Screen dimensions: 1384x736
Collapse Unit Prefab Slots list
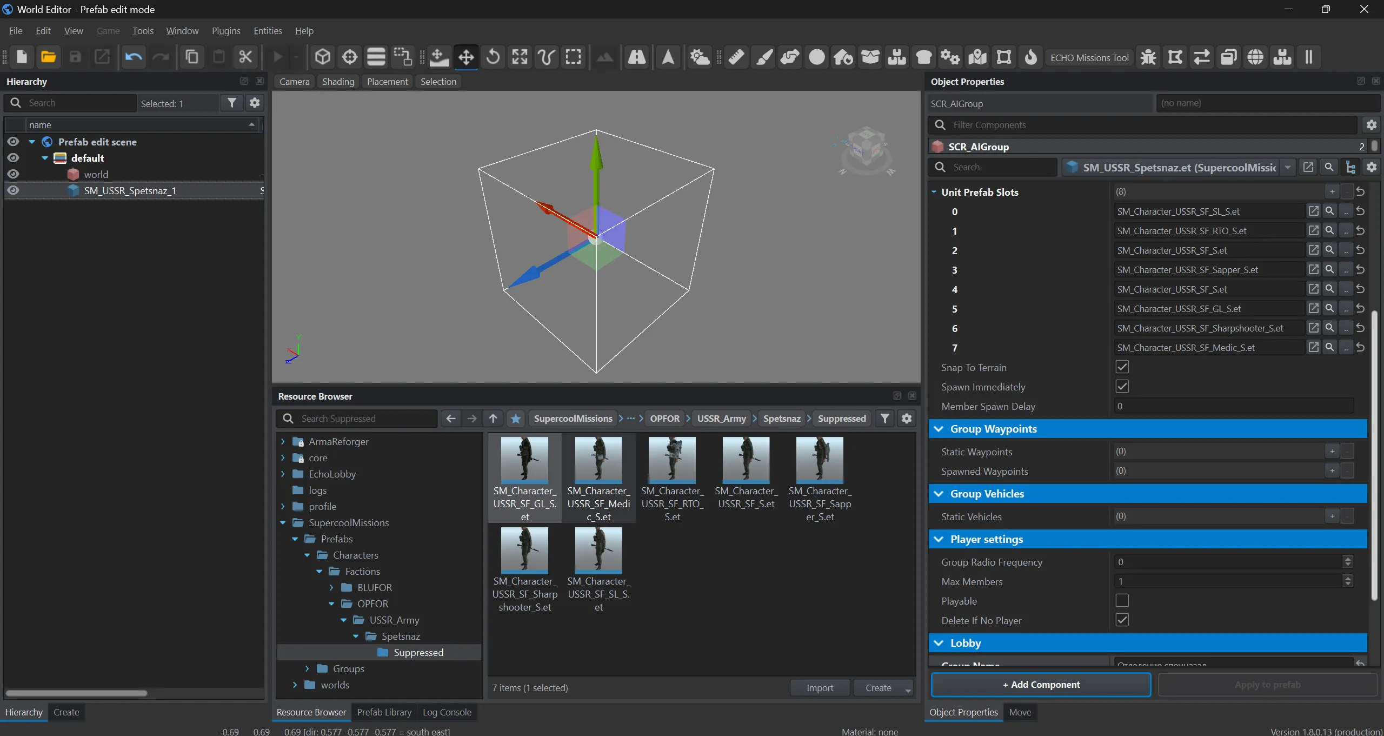(x=934, y=192)
